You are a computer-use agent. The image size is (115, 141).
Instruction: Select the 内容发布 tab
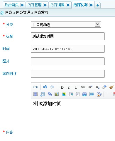(80, 5)
